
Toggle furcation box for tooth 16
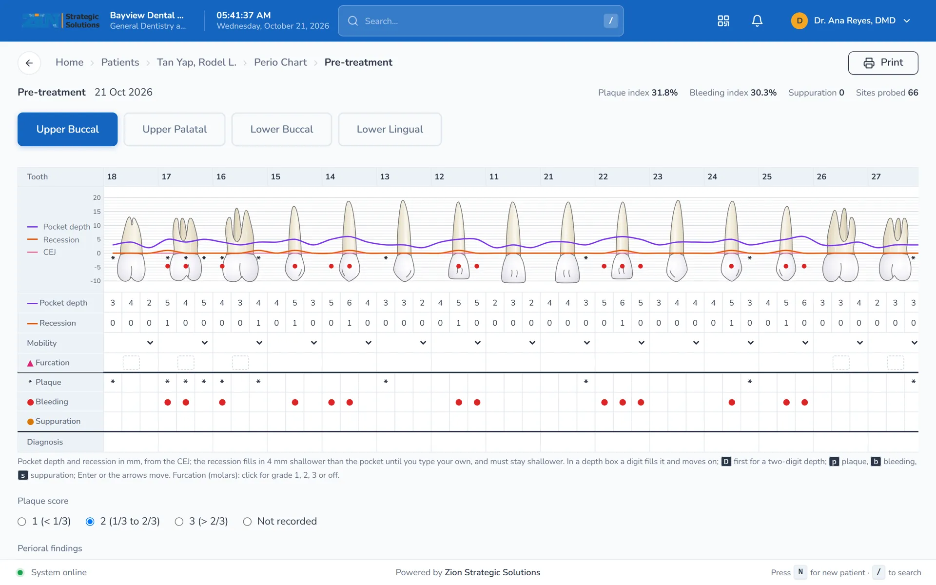(240, 362)
